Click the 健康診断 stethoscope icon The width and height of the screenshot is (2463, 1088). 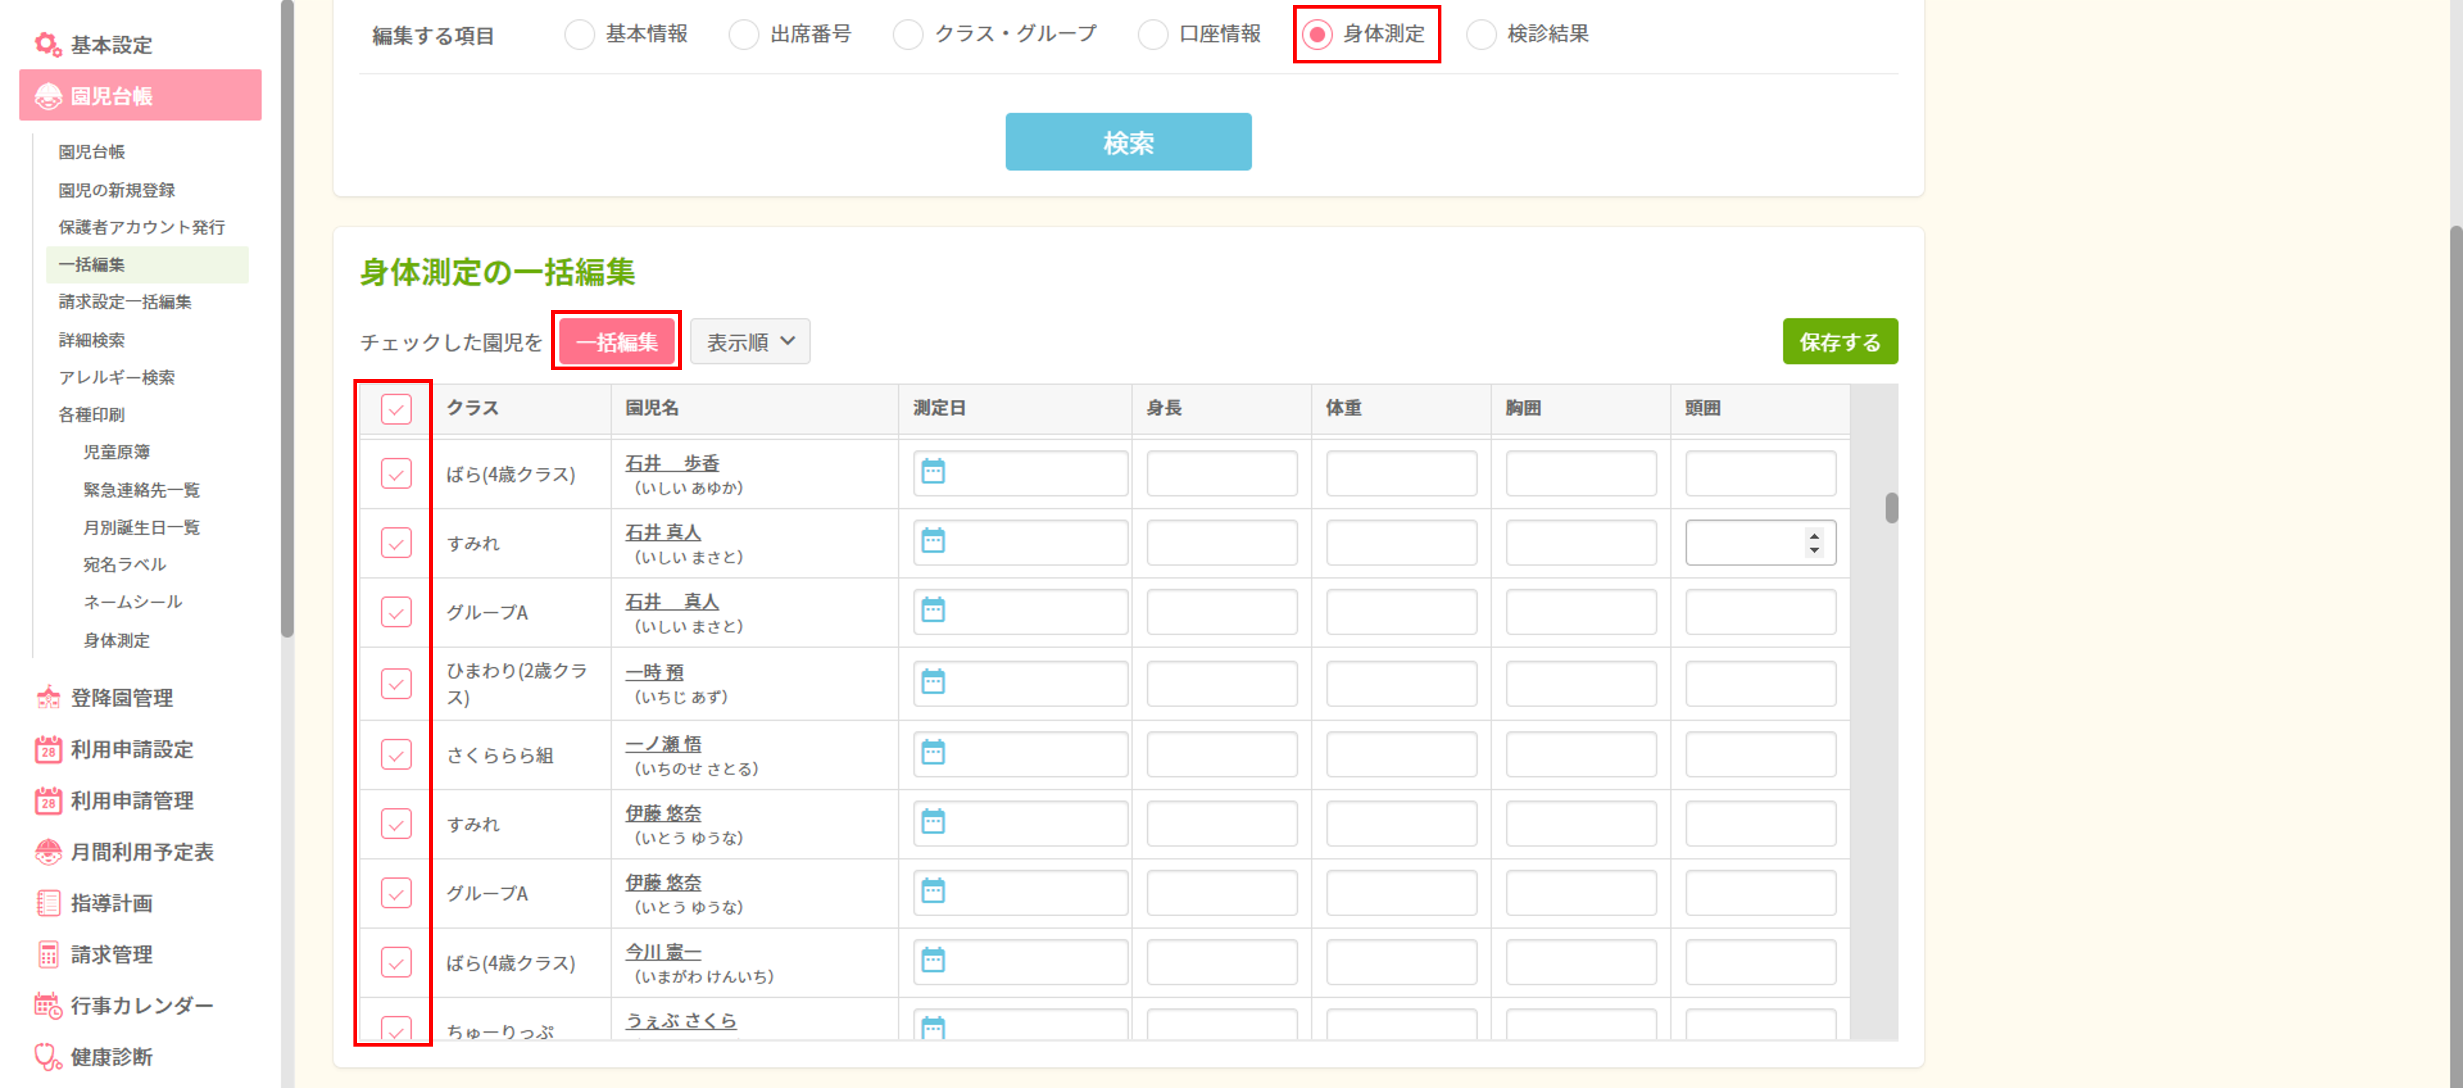pyautogui.click(x=48, y=1056)
